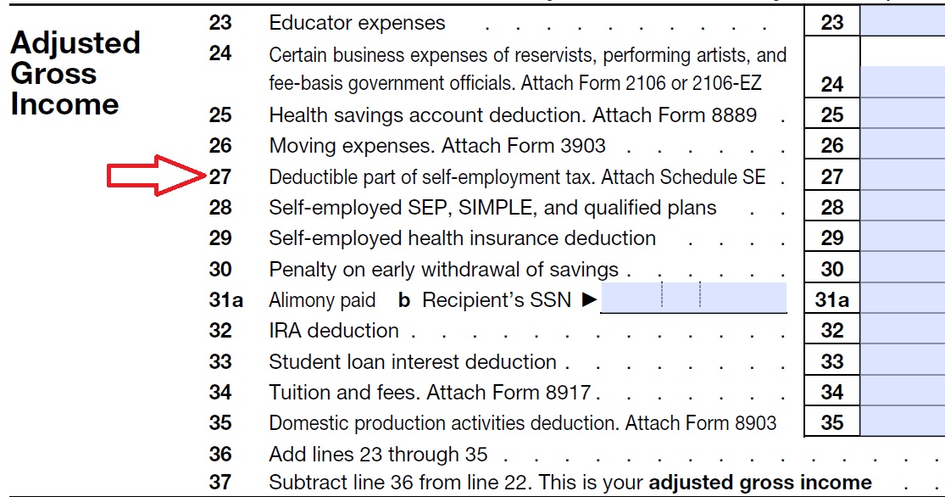
Task: Click the line 34 Tuition and fees field
Action: [x=903, y=391]
